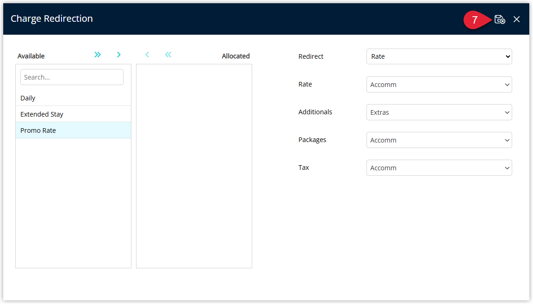Image resolution: width=533 pixels, height=304 pixels.
Task: Remove selected item from Allocated list
Action: point(147,55)
